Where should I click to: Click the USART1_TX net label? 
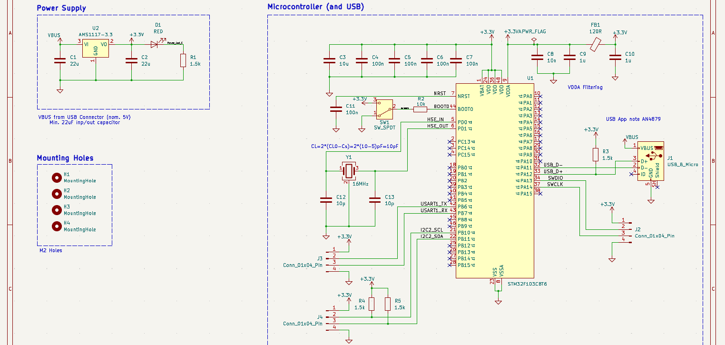click(434, 204)
